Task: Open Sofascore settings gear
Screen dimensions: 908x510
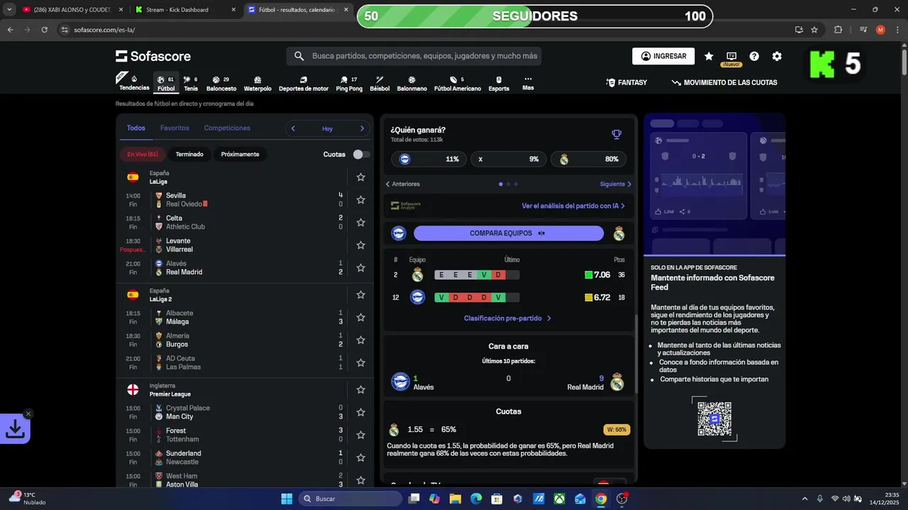Action: point(777,56)
